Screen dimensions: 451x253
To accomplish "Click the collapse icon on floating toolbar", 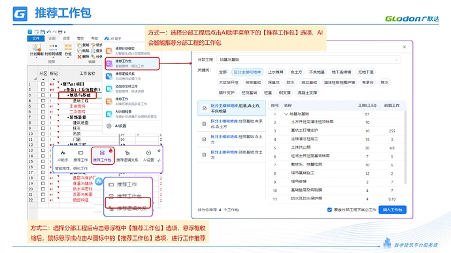I will coord(159,160).
